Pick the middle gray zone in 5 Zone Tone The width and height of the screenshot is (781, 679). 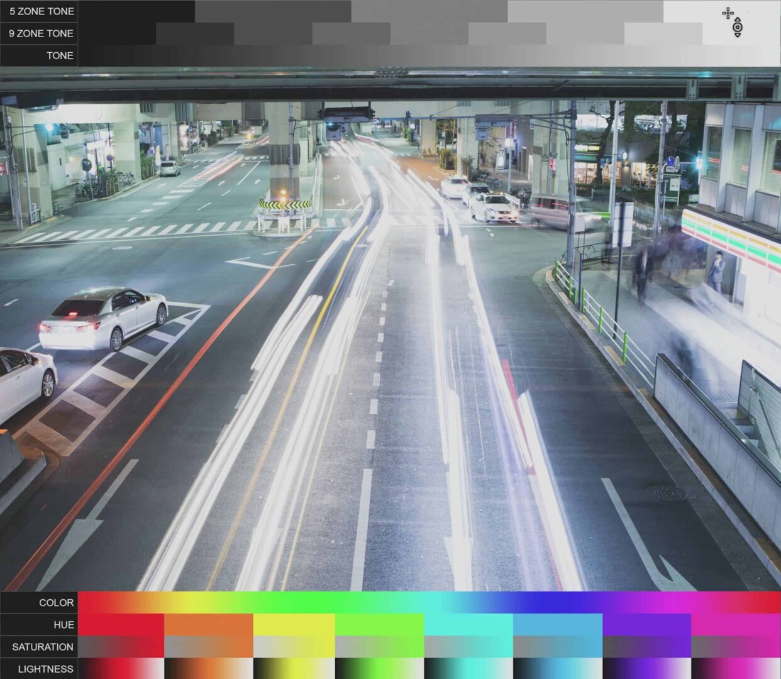click(x=429, y=11)
